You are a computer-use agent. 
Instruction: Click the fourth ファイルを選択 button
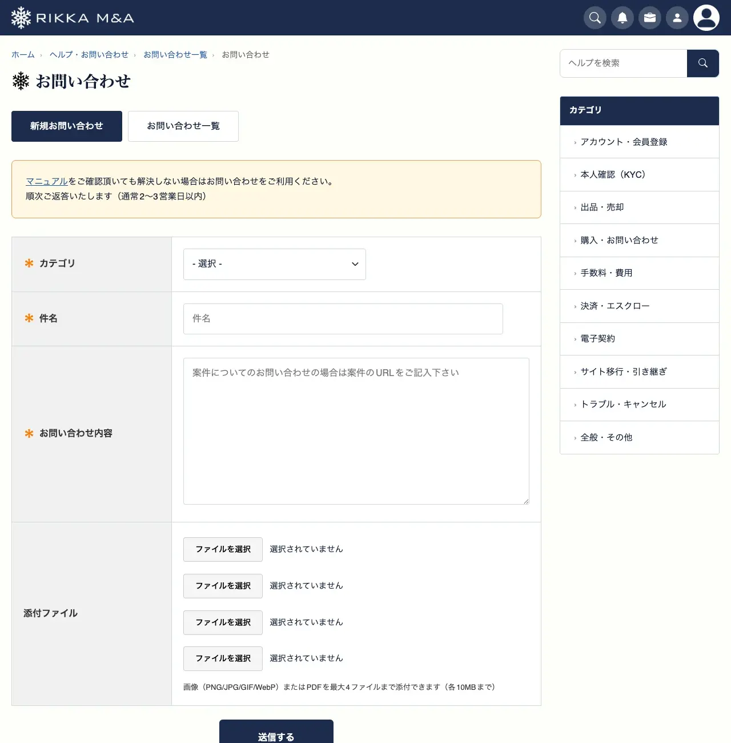tap(223, 658)
